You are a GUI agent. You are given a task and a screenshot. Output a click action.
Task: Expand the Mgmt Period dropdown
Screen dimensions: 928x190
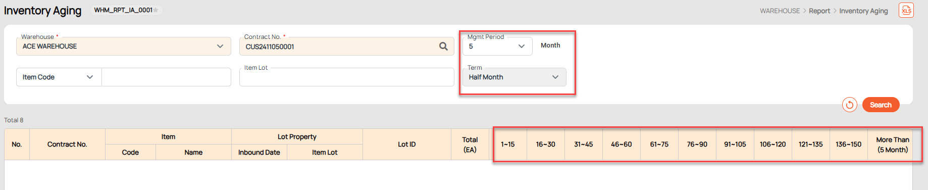497,46
